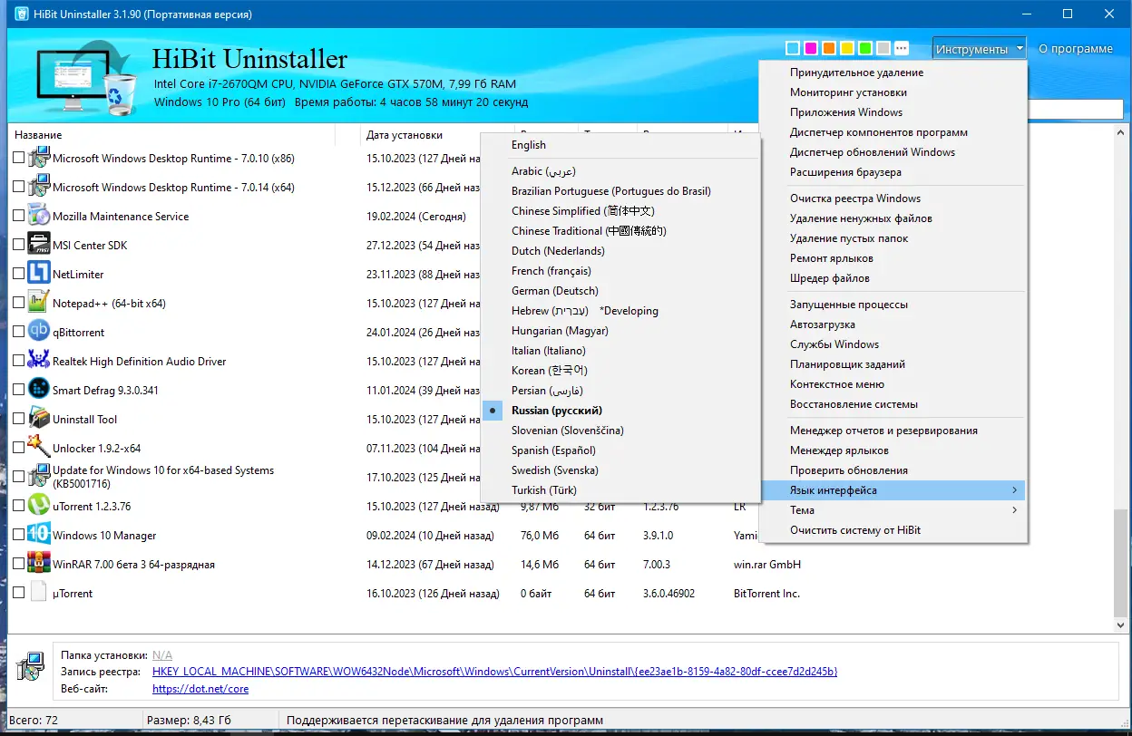Click the Microsoft Windows Desktop Runtime 7.0.14 icon
The width and height of the screenshot is (1132, 736).
pos(38,187)
